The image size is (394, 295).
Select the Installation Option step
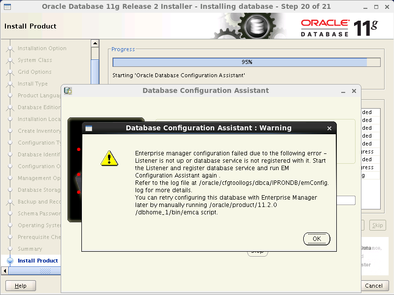[x=42, y=48]
